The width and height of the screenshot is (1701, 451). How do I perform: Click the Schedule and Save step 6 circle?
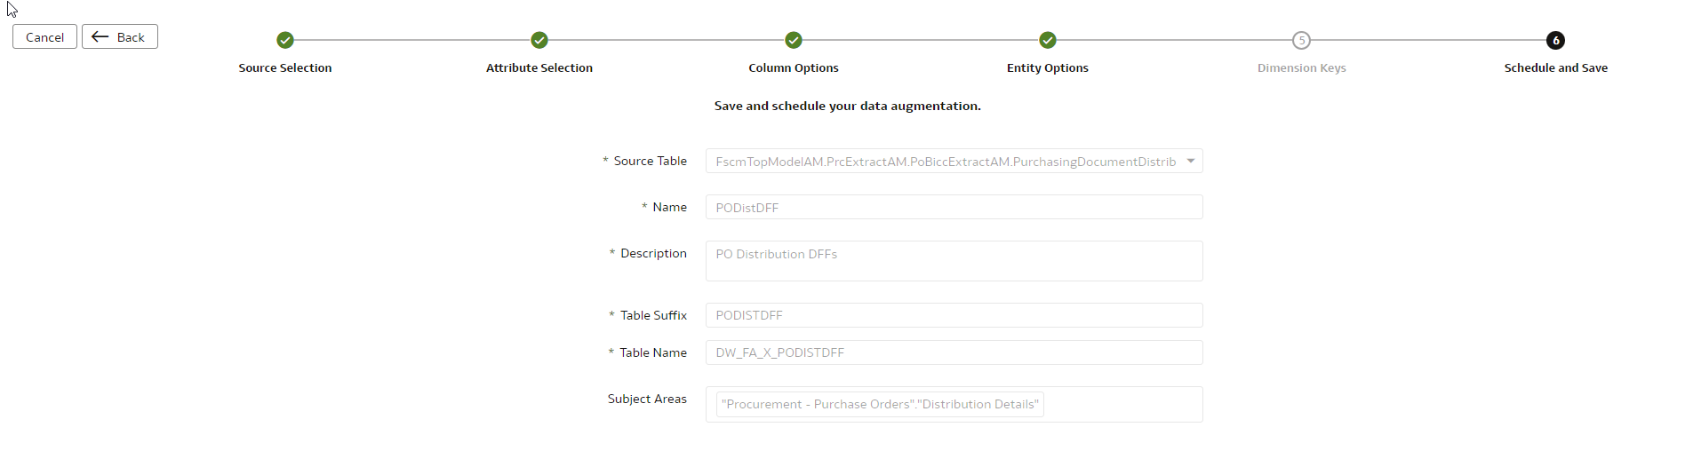tap(1555, 40)
